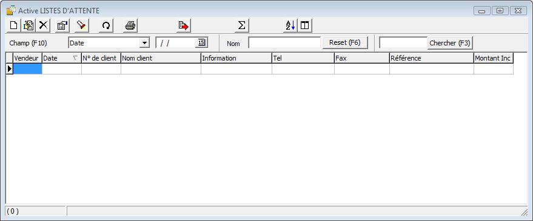Click the new blank record icon

(13, 25)
